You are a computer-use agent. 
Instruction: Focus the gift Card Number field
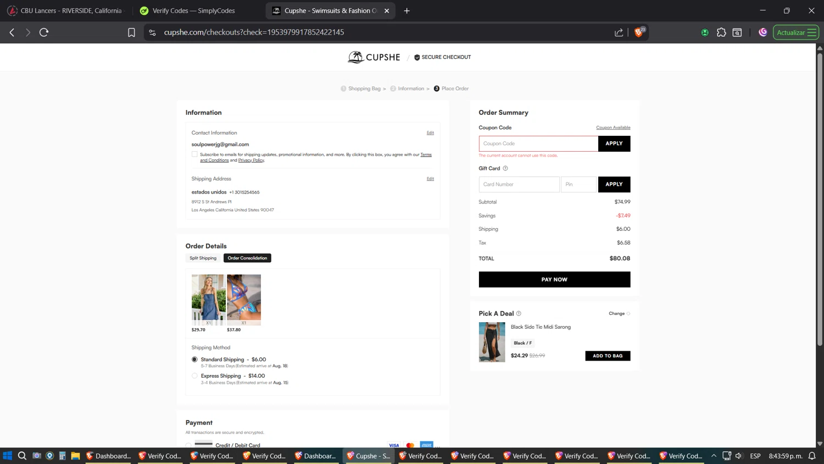pyautogui.click(x=519, y=184)
